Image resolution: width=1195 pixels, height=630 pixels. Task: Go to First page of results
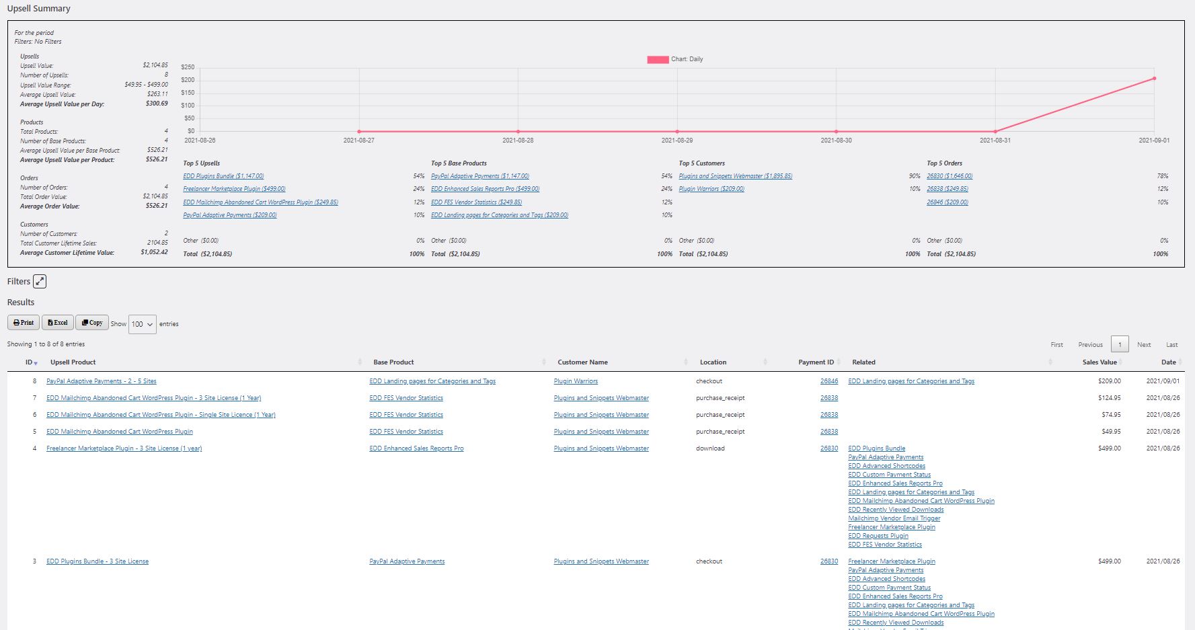(1056, 345)
